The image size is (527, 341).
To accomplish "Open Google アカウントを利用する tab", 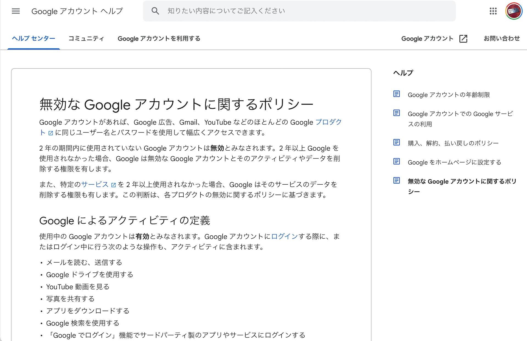I will (159, 38).
